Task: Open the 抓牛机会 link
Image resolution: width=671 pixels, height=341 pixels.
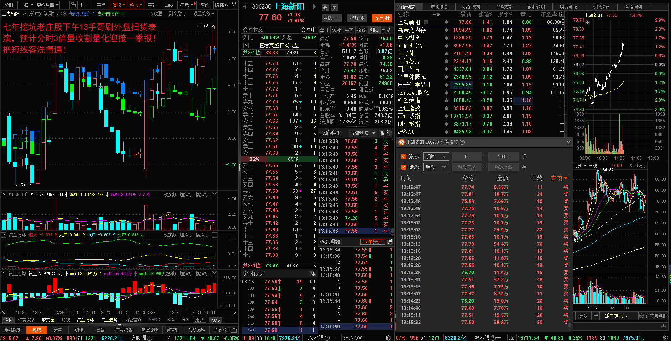Action: [x=617, y=316]
